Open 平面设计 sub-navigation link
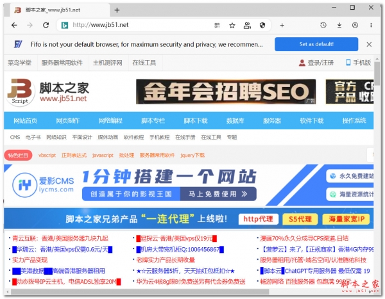The width and height of the screenshot is (385, 299). click(82, 137)
